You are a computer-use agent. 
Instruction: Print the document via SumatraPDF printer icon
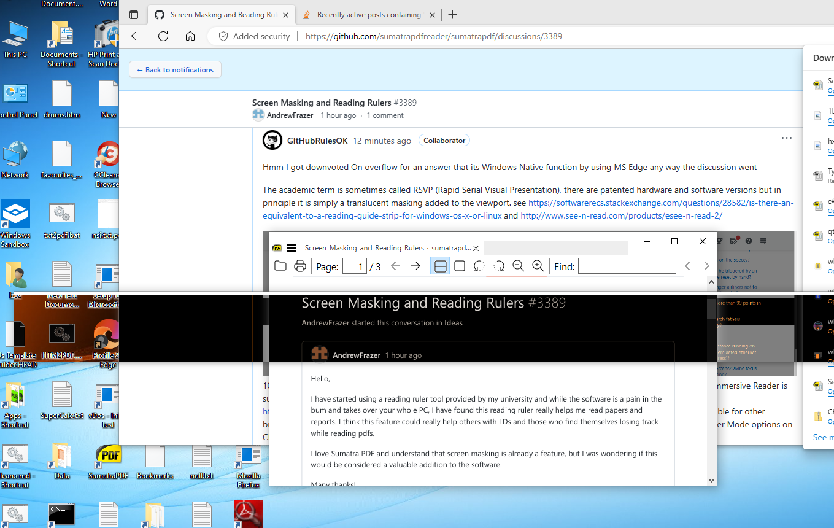click(x=299, y=266)
